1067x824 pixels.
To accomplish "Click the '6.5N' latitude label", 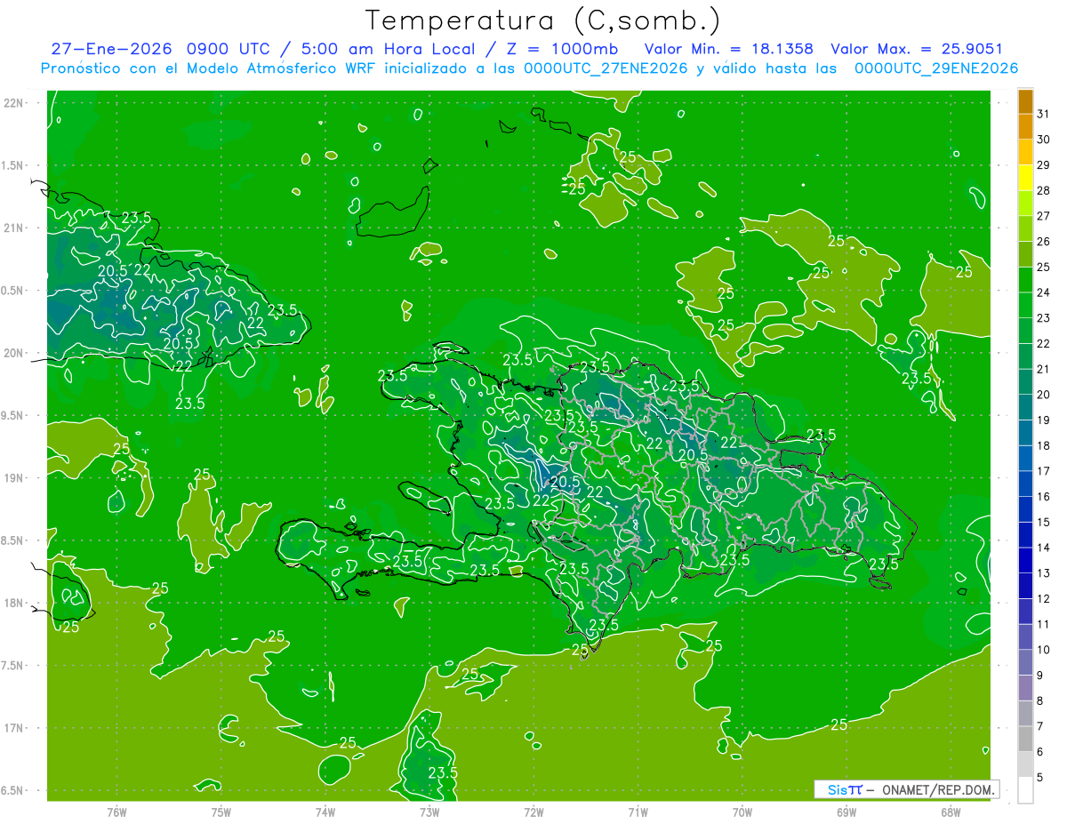I will [x=13, y=790].
